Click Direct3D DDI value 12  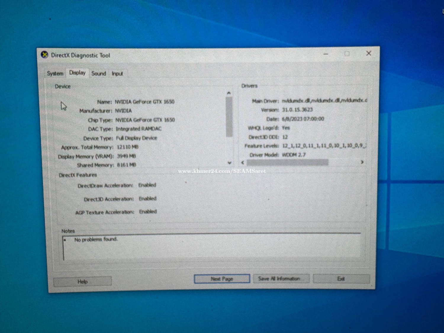285,137
